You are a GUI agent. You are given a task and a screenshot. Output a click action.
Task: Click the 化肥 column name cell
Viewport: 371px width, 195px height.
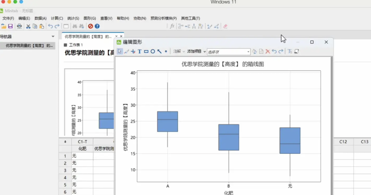[82, 149]
